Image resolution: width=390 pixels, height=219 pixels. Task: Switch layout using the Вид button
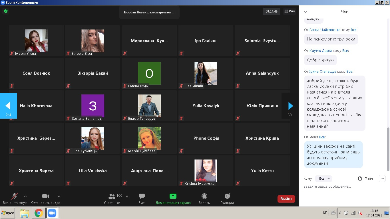point(290,11)
